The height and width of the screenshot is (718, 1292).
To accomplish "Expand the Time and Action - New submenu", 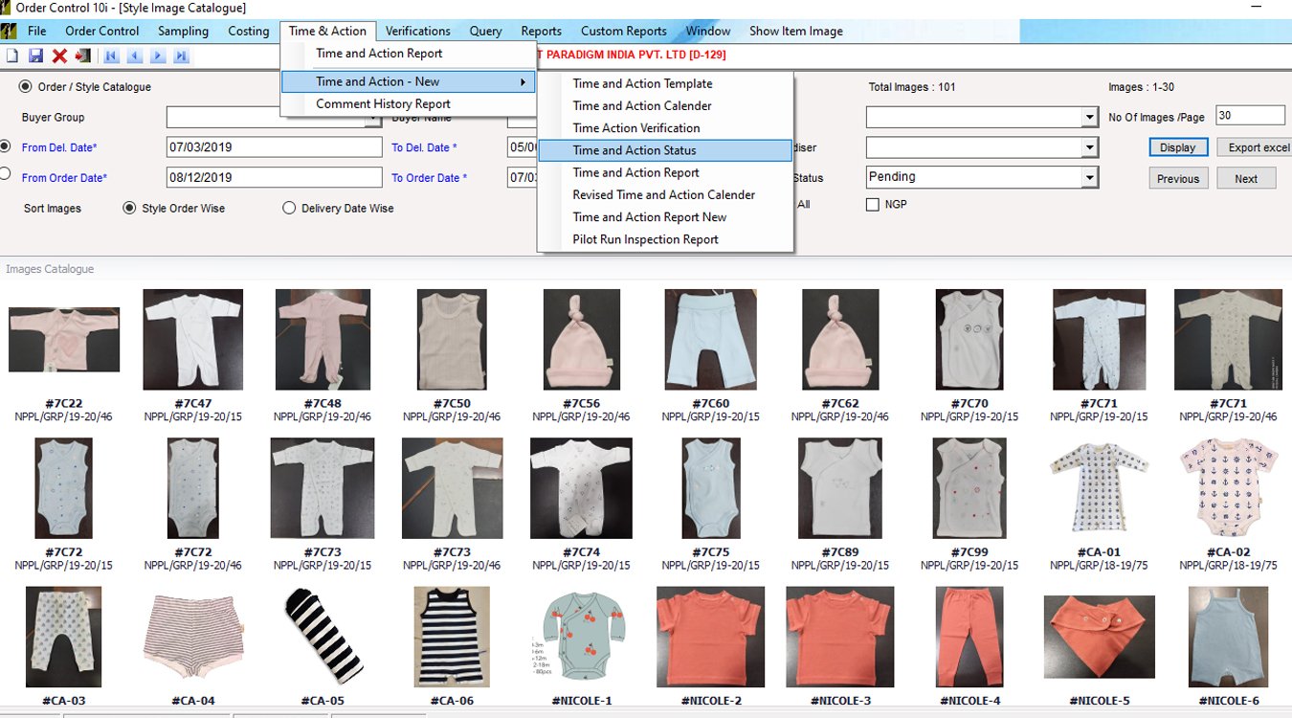I will point(407,82).
